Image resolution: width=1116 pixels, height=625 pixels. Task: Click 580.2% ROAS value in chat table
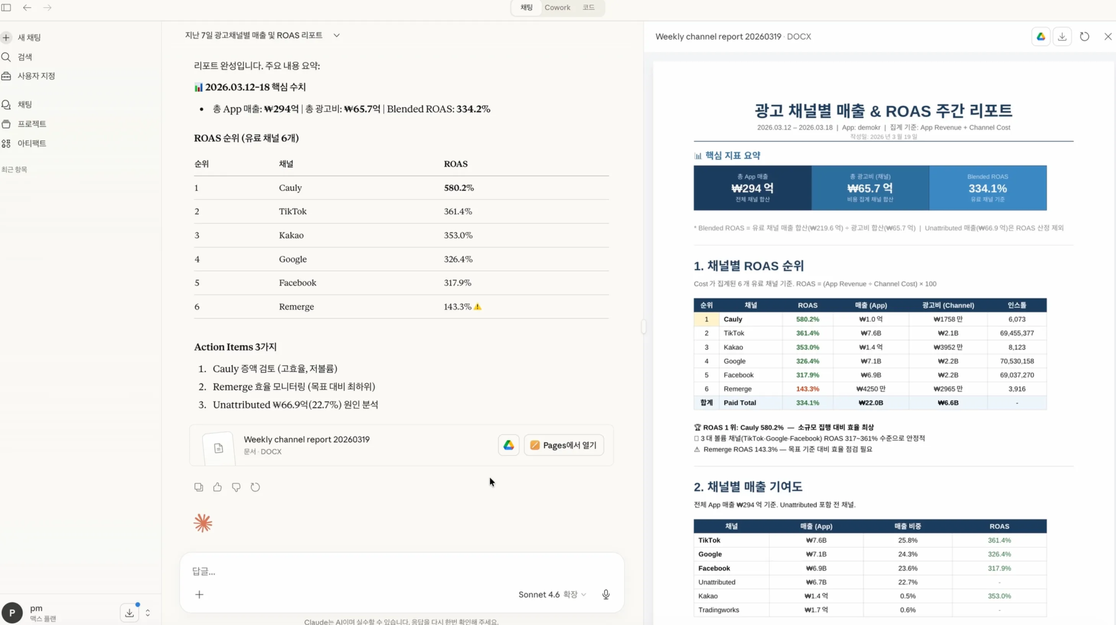(x=459, y=188)
